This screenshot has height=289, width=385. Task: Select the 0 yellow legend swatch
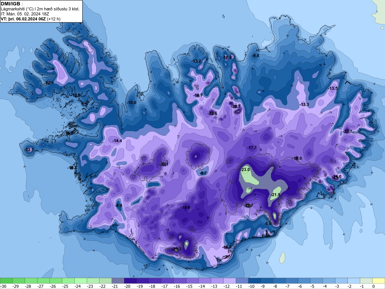378,281
